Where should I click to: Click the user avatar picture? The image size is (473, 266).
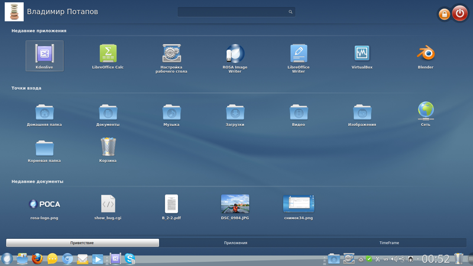coord(14,12)
